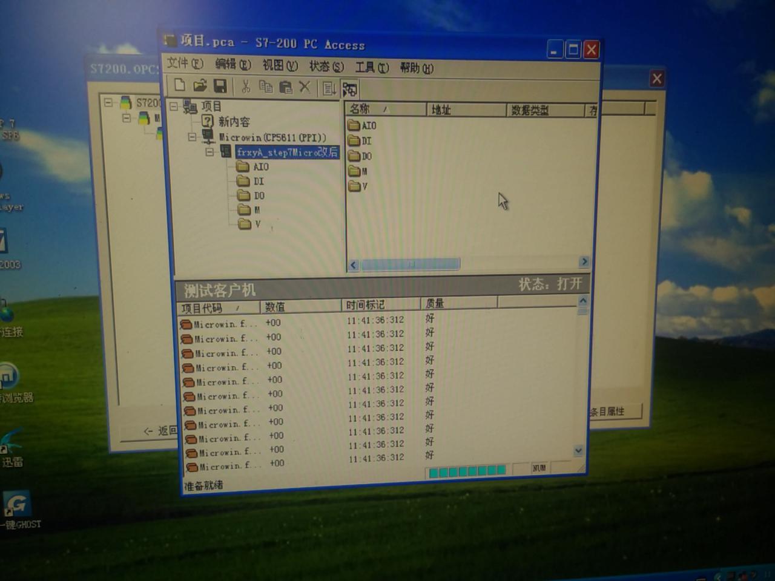Collapse the Microwin(CP5611(PPI)) node

pyautogui.click(x=192, y=137)
